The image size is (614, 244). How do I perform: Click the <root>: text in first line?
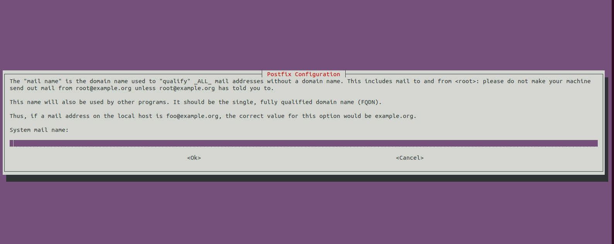coord(467,81)
